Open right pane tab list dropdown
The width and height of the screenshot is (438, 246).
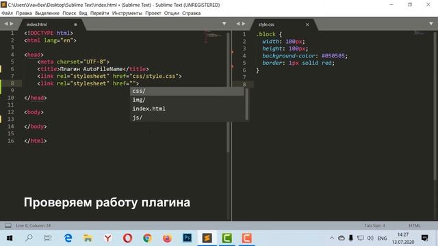tap(431, 24)
